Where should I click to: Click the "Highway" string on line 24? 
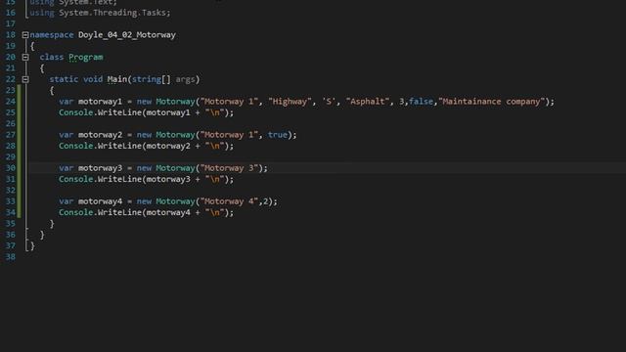pyautogui.click(x=290, y=102)
